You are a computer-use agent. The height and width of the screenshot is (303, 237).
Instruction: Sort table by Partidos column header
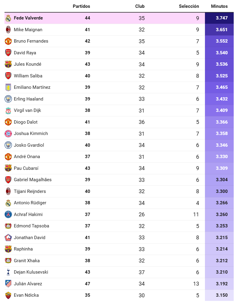(81, 6)
